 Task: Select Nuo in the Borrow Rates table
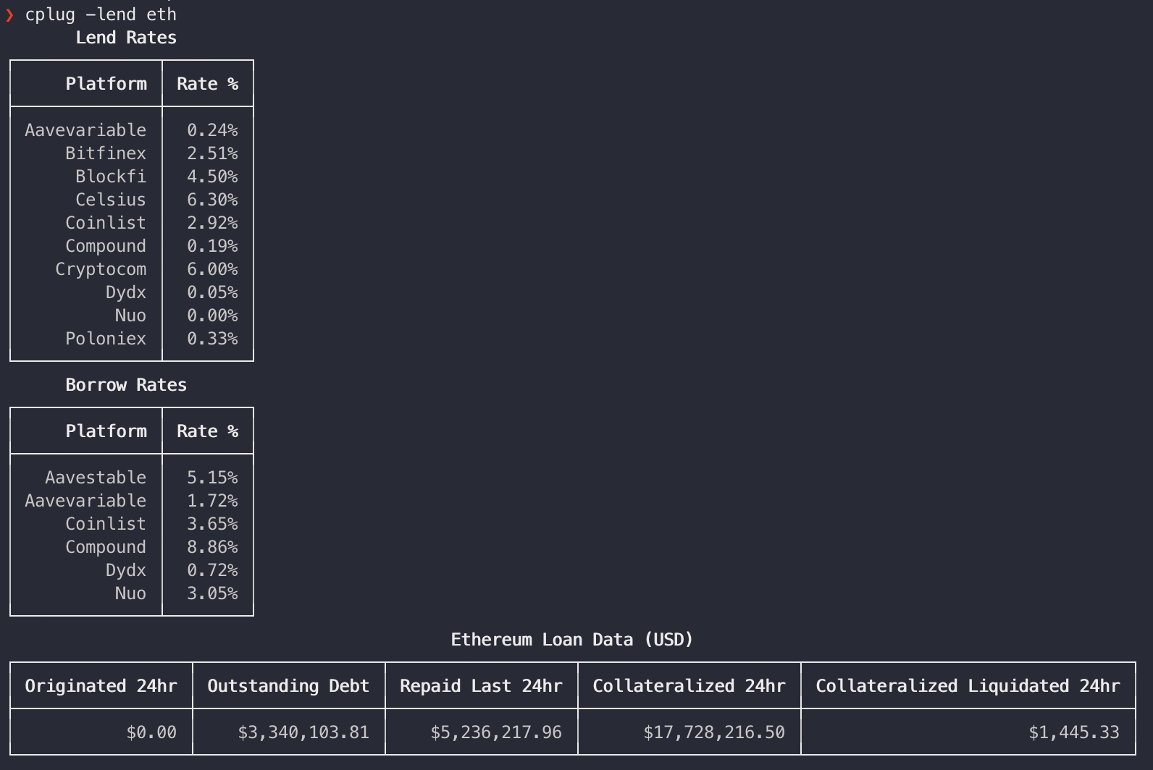pyautogui.click(x=130, y=593)
